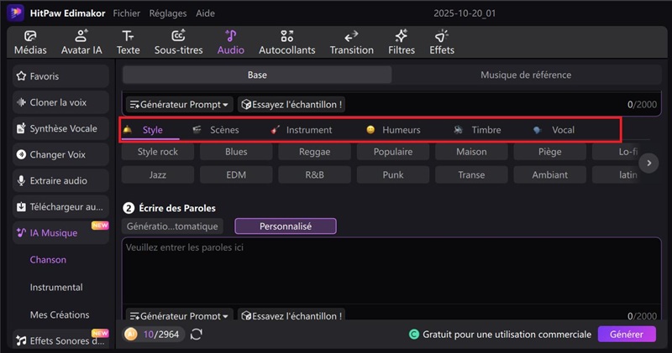Open the Médias panel icon
Viewport: 672px width, 353px height.
[30, 36]
